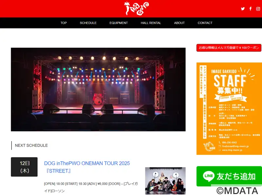The height and width of the screenshot is (196, 262).
Task: Click the 12日 (木) date box
Action: (24, 167)
